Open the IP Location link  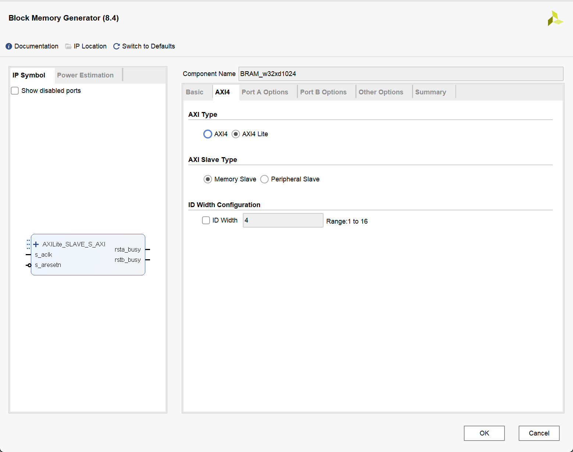tap(90, 46)
